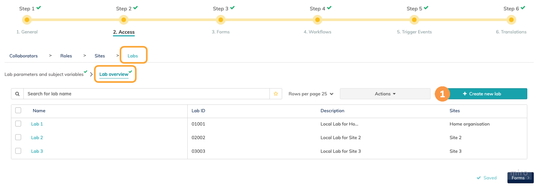
Task: Toggle the select-all checkbox in table header
Action: pyautogui.click(x=18, y=110)
